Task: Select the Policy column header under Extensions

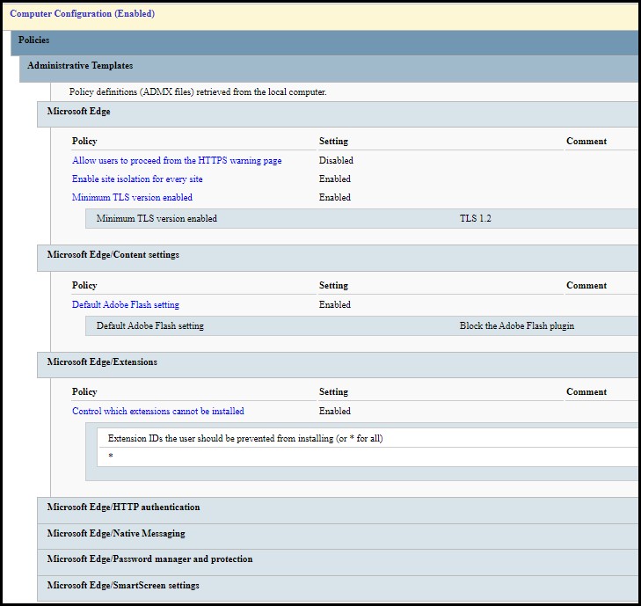Action: coord(84,391)
